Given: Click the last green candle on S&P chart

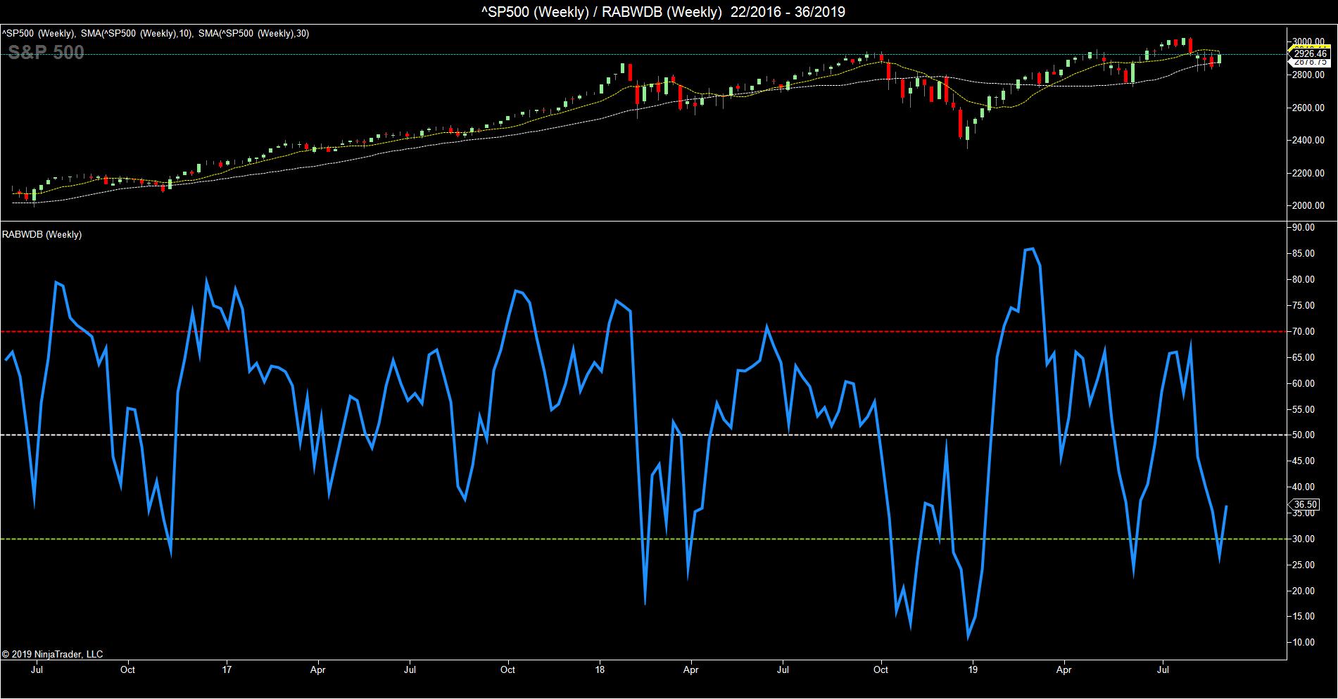Looking at the screenshot, I should pos(1219,59).
